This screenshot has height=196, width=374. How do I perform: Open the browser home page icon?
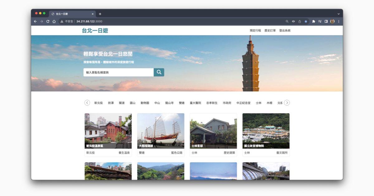54,21
